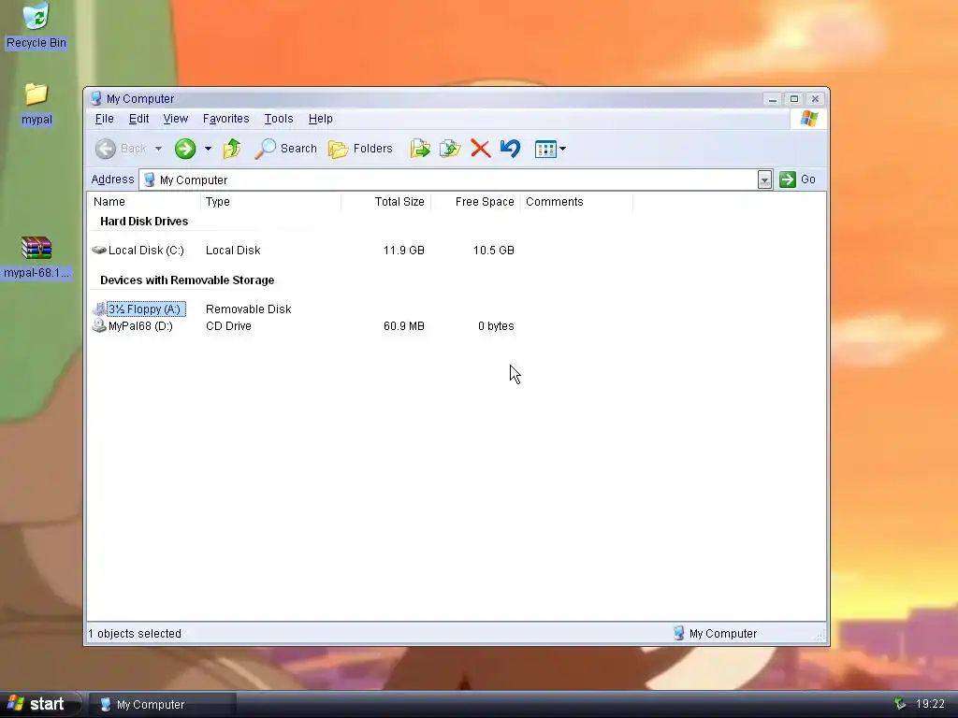Sort by the Free Space column header
958x718 pixels.
point(475,202)
